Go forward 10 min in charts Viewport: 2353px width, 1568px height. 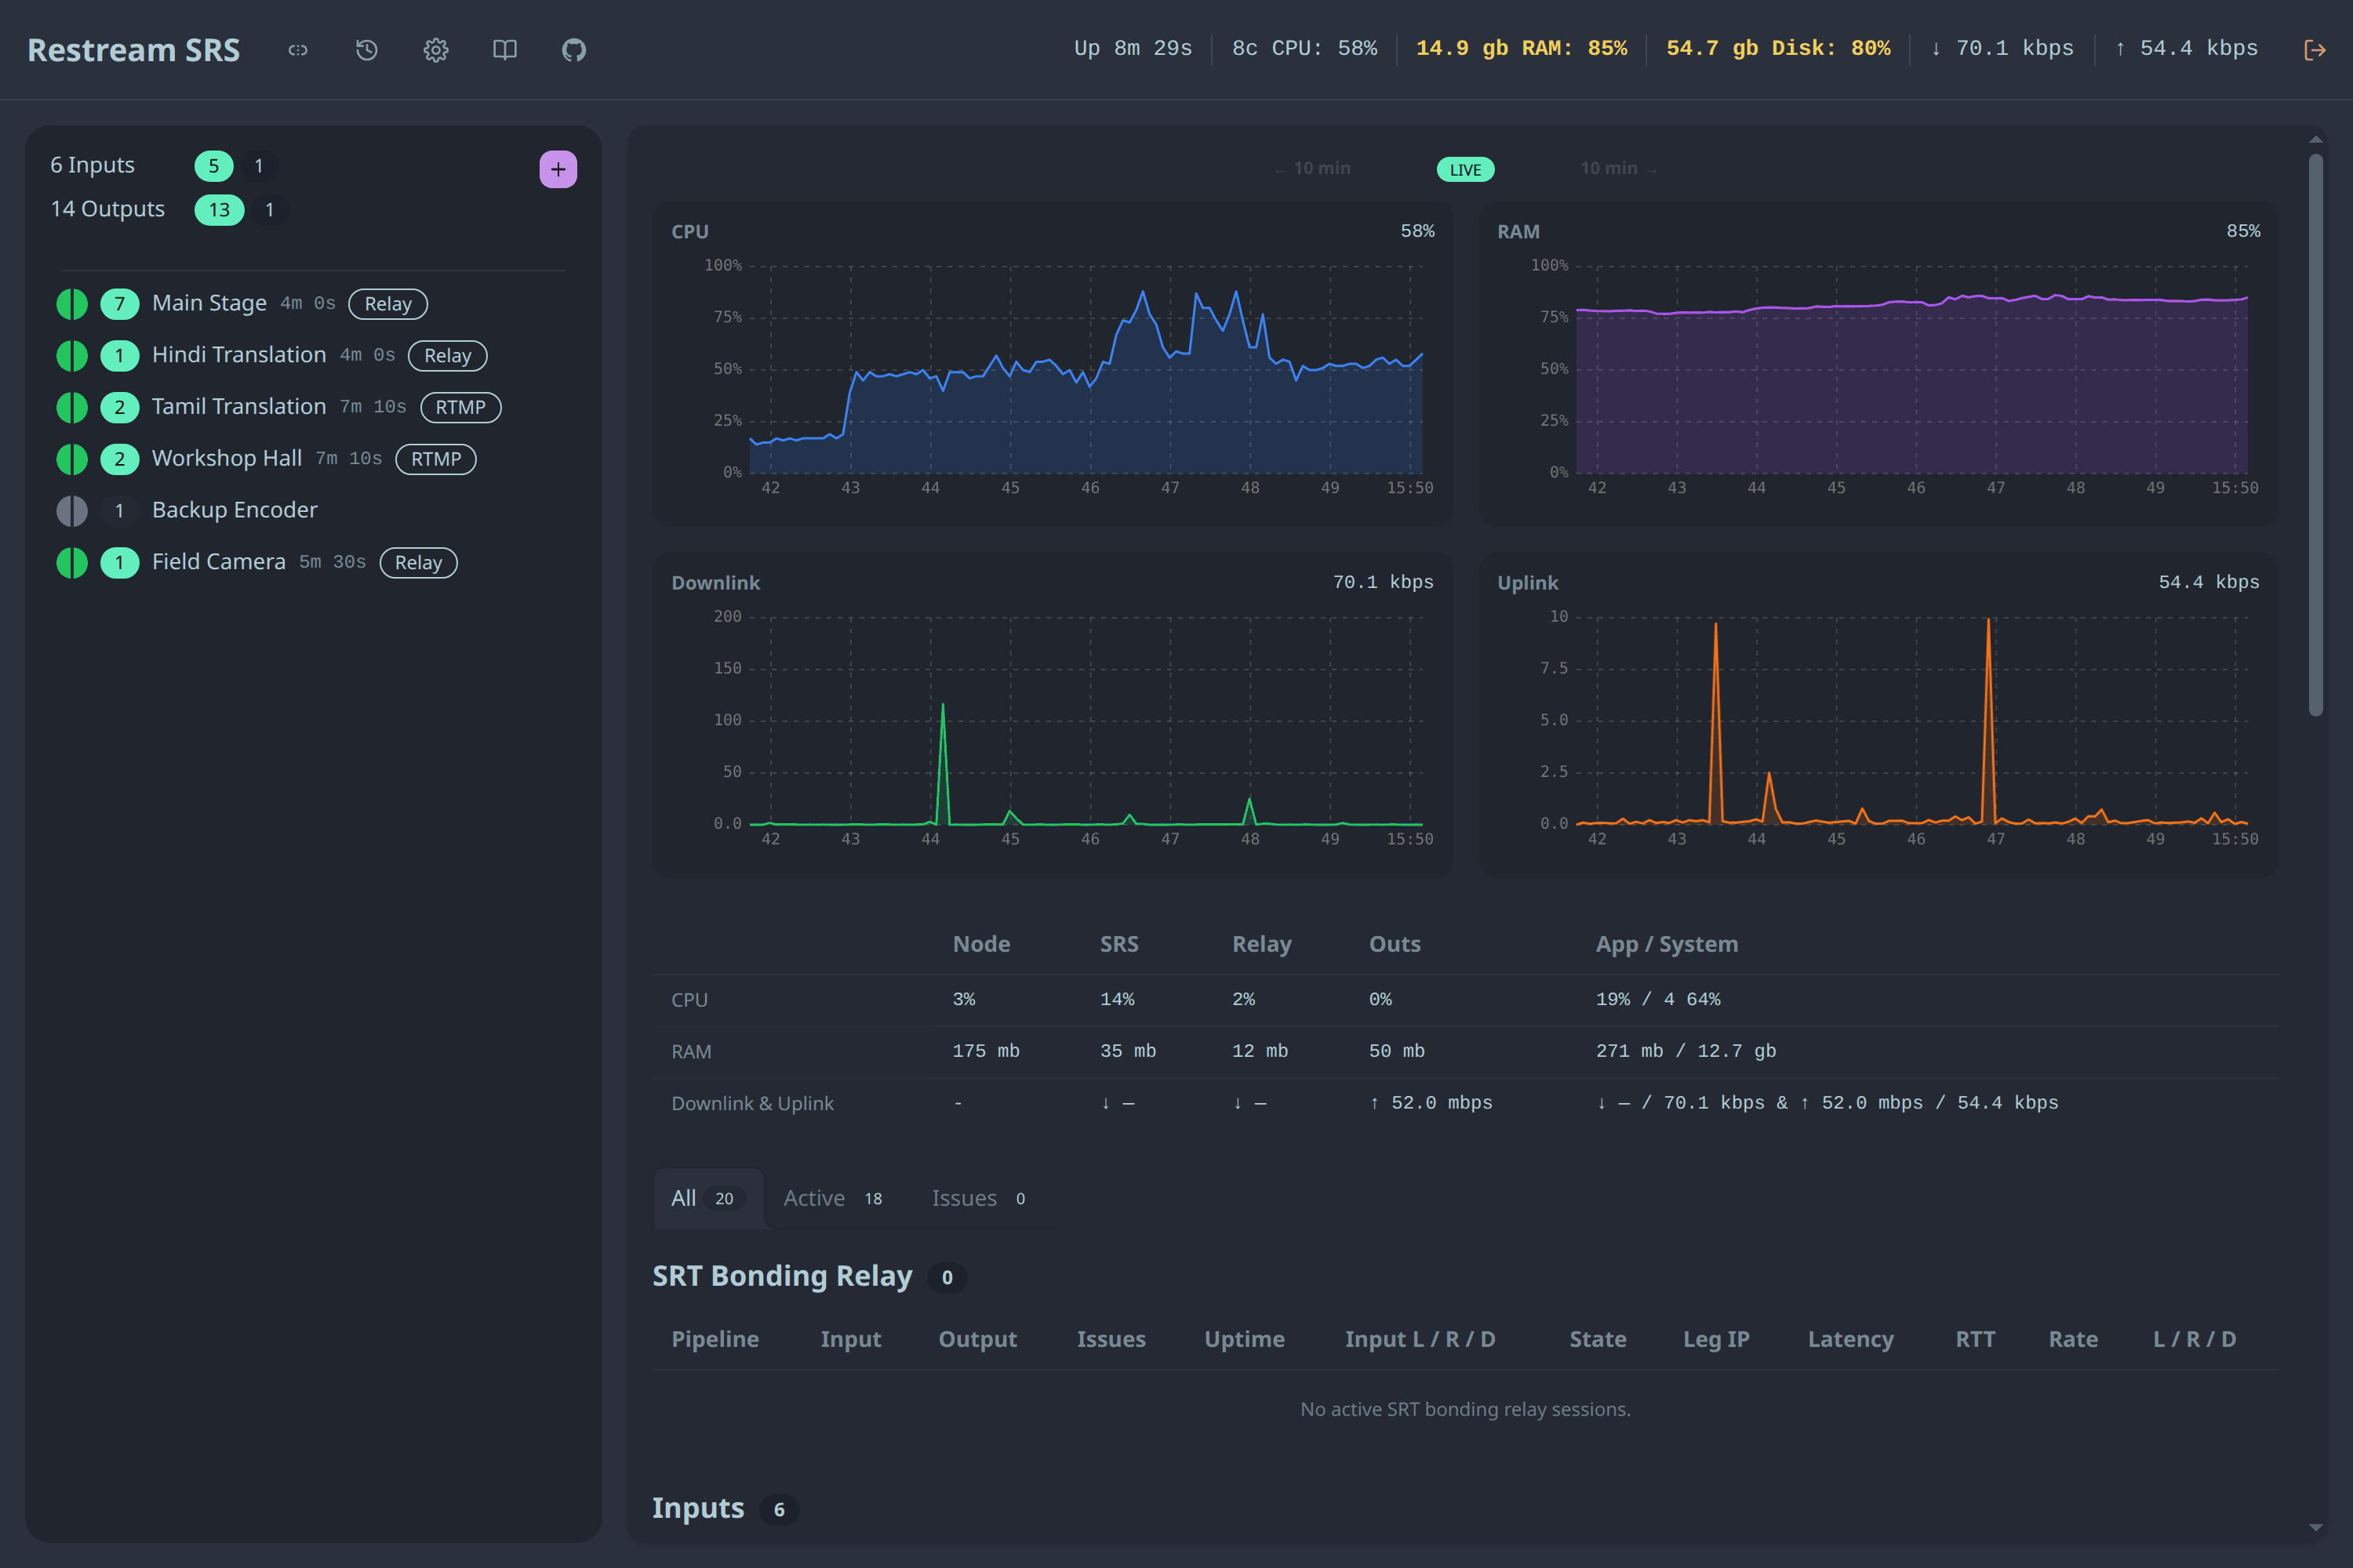click(x=1619, y=169)
